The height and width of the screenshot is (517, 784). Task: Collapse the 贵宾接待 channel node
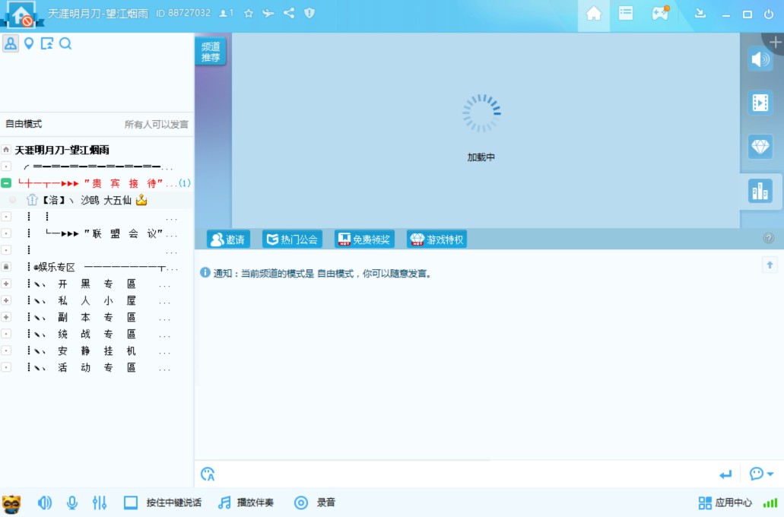coord(6,183)
